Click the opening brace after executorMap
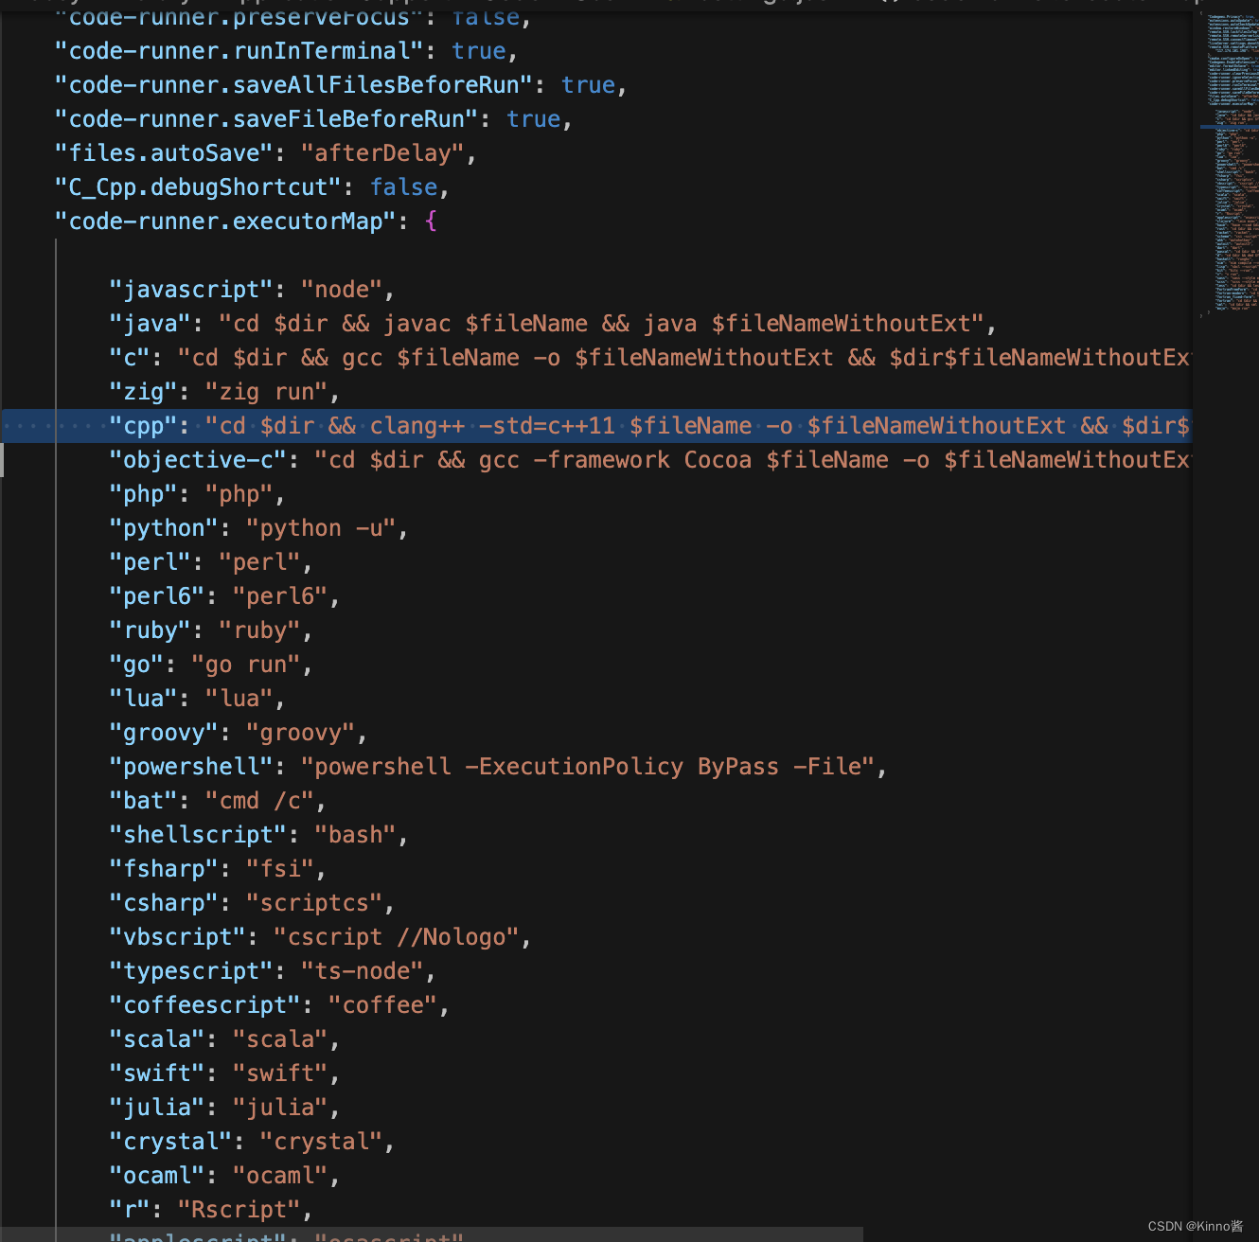The width and height of the screenshot is (1259, 1242). 432,222
